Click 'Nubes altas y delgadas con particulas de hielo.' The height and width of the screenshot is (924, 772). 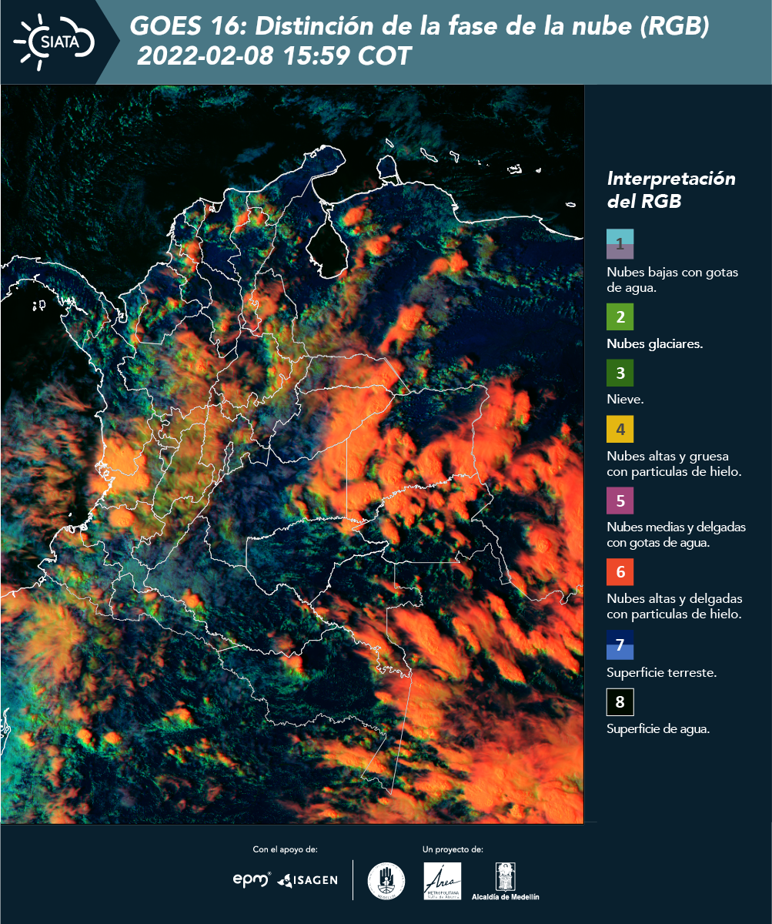point(674,606)
